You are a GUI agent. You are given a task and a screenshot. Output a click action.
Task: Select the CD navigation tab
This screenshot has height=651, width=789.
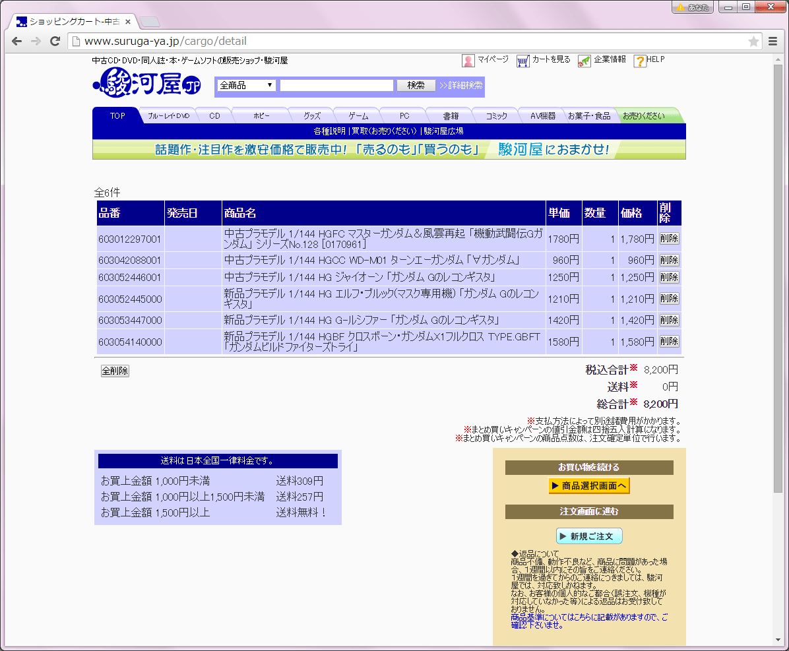215,115
